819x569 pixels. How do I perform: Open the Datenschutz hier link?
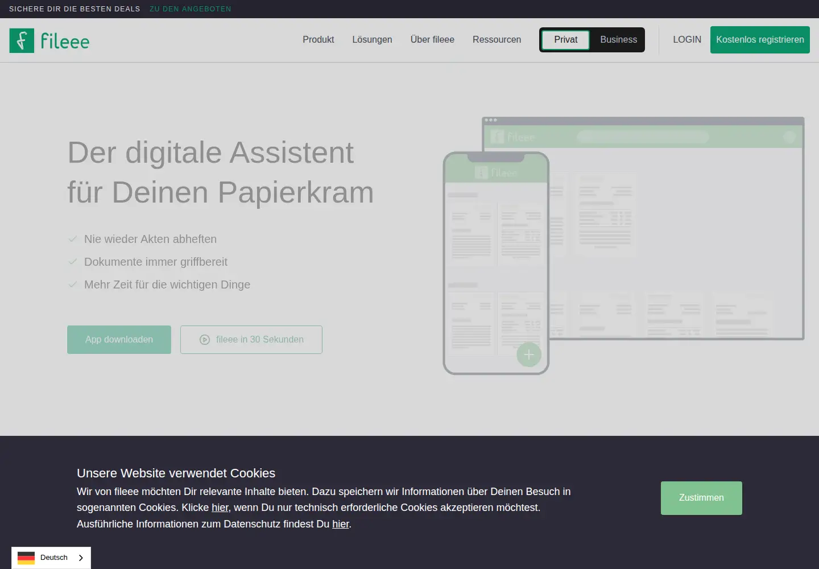[341, 524]
